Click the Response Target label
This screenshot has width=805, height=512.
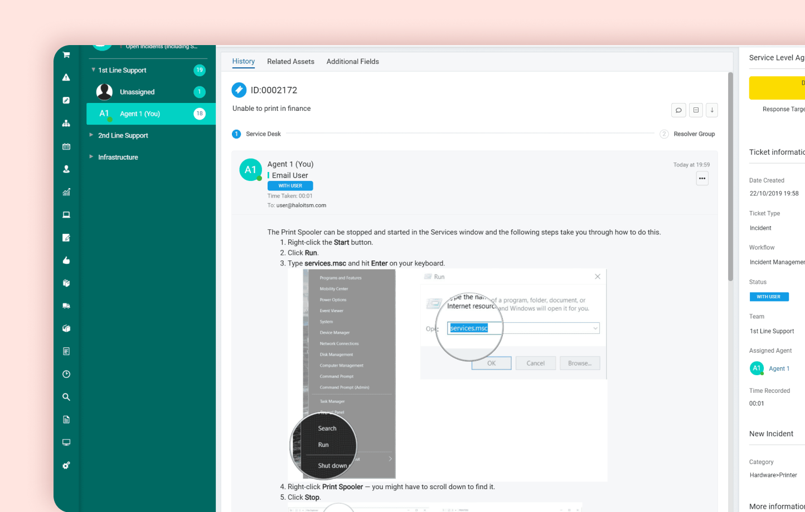click(784, 109)
